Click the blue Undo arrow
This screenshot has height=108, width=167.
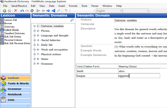tap(22, 11)
